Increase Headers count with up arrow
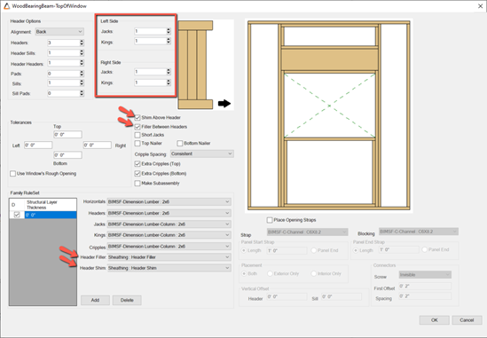The height and width of the screenshot is (338, 487). (82, 41)
